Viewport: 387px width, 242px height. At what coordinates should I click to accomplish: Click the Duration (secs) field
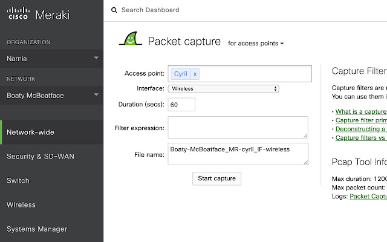(181, 105)
